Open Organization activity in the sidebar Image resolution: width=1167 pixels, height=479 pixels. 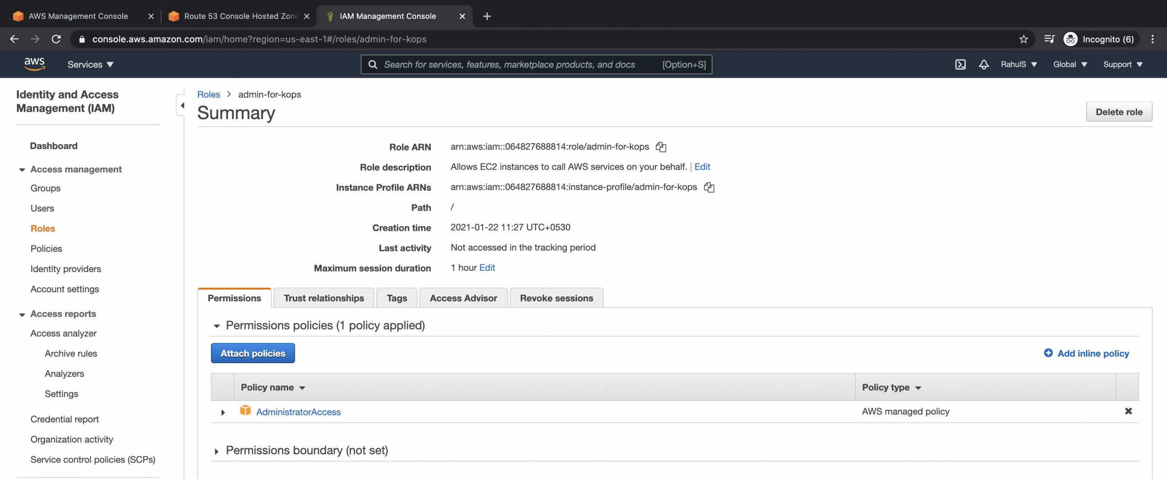point(71,439)
